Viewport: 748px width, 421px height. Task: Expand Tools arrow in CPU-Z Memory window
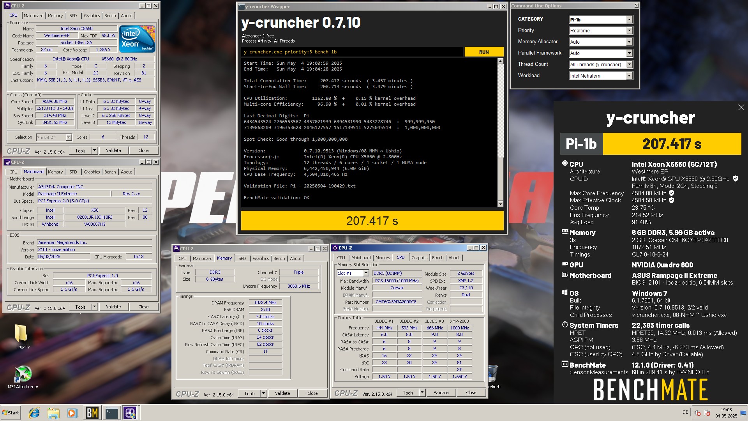click(x=263, y=394)
